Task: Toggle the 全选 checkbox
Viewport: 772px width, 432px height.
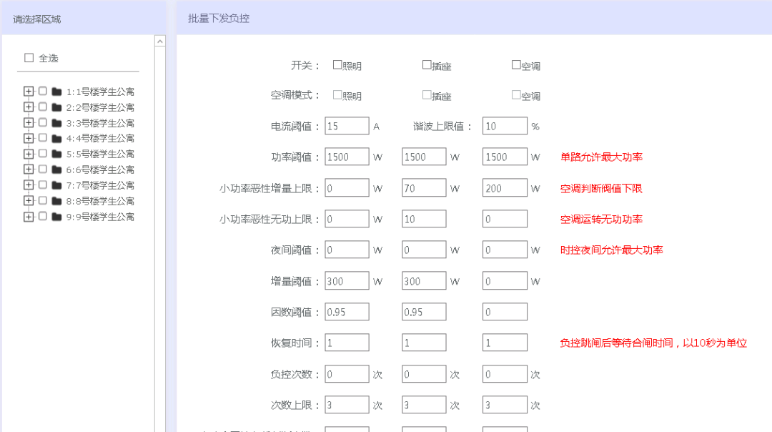Action: (29, 57)
